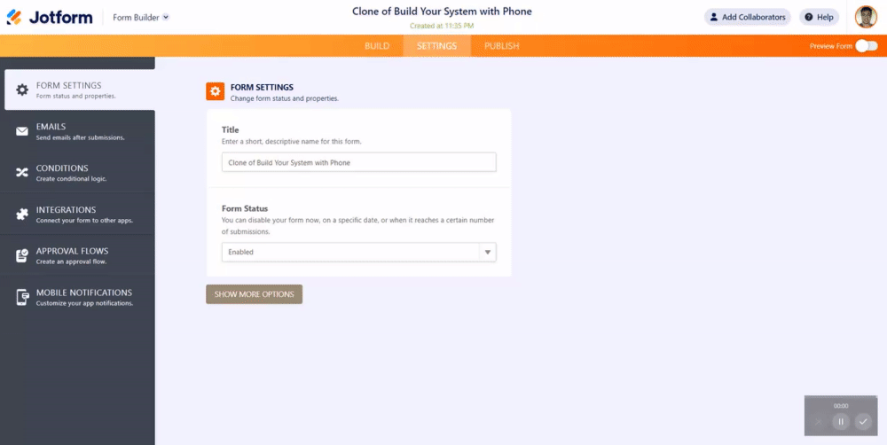The width and height of the screenshot is (887, 445).
Task: Open the INTEGRATIONS section
Action: (77, 214)
